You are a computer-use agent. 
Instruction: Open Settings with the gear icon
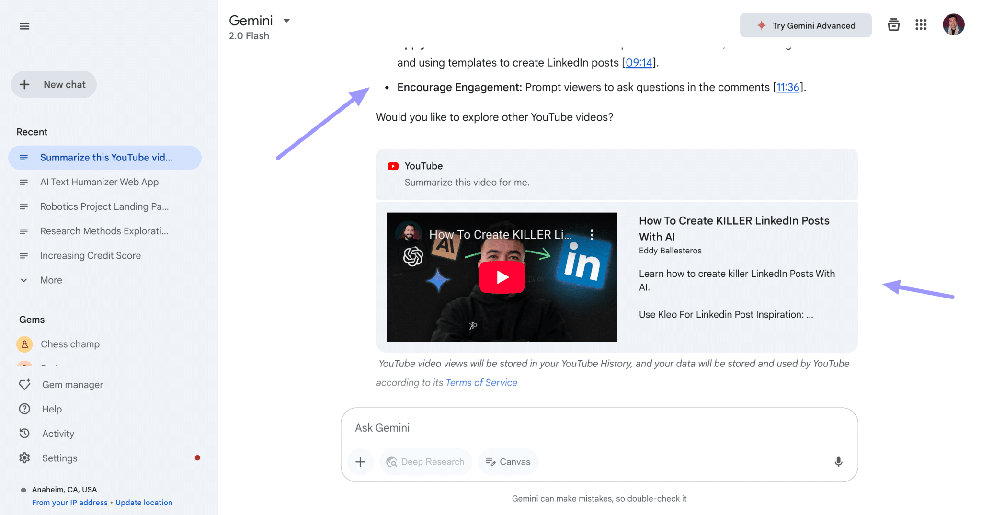(x=59, y=458)
